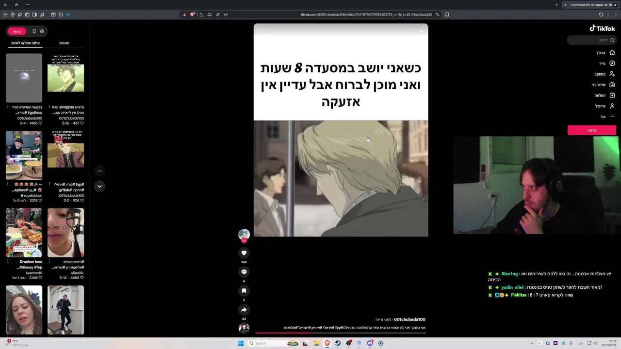Screen dimensions: 621x349
Task: Open the Drunken love video thumbnail
Action: pos(24,233)
